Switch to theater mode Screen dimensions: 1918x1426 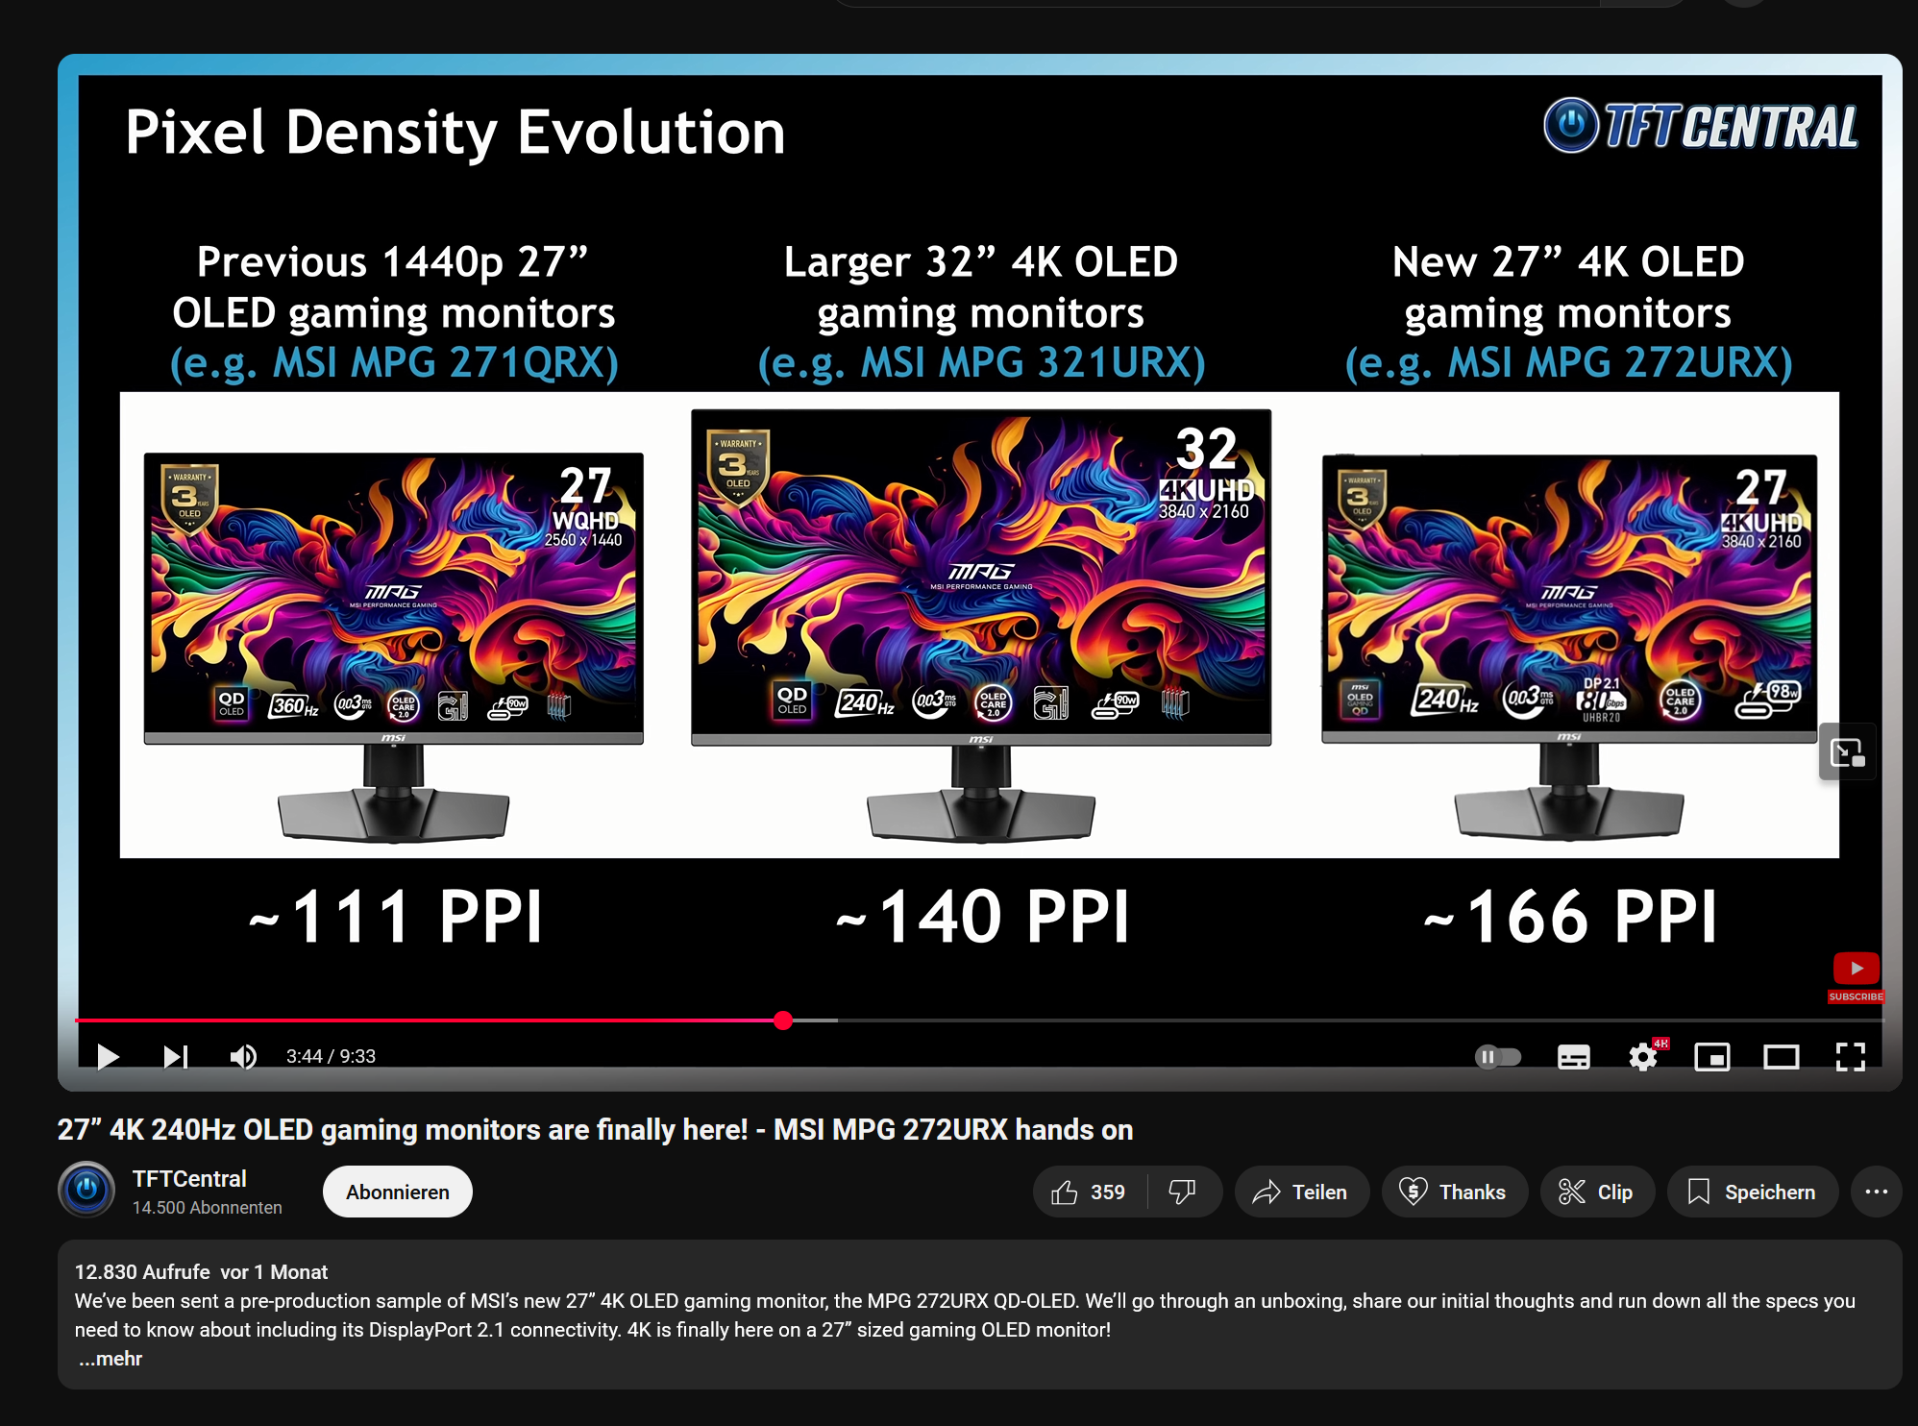(1781, 1057)
